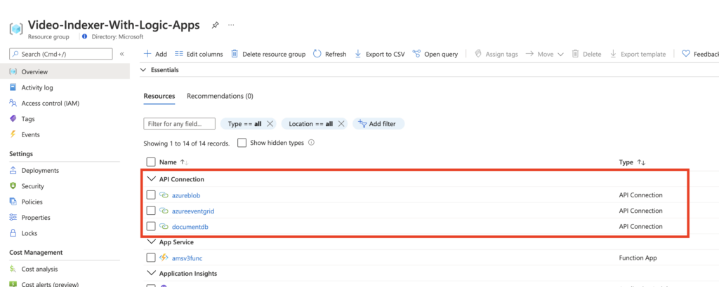Select the amsv3func row checkbox

click(x=151, y=258)
